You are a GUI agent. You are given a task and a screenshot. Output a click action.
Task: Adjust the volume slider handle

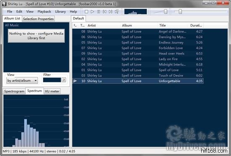pyautogui.click(x=165, y=11)
